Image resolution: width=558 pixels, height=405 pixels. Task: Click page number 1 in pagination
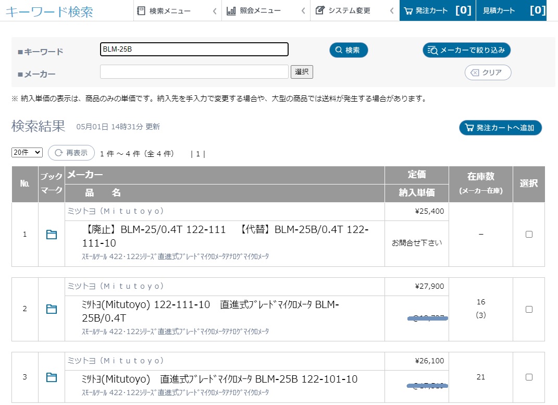click(x=198, y=154)
